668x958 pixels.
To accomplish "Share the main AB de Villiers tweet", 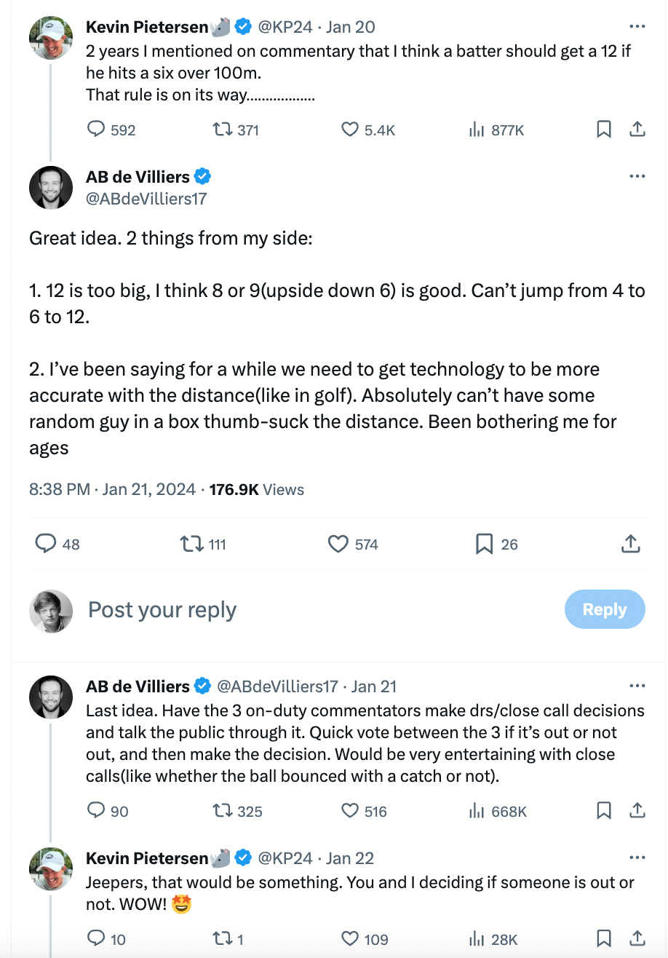I will 630,544.
